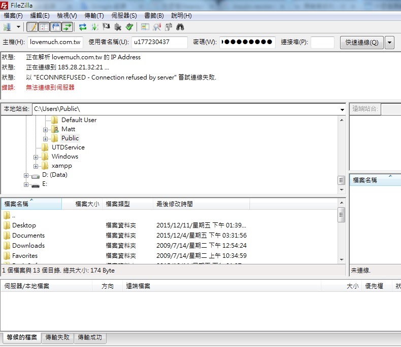
Task: Expand the D: (Data) drive node
Action: point(26,175)
